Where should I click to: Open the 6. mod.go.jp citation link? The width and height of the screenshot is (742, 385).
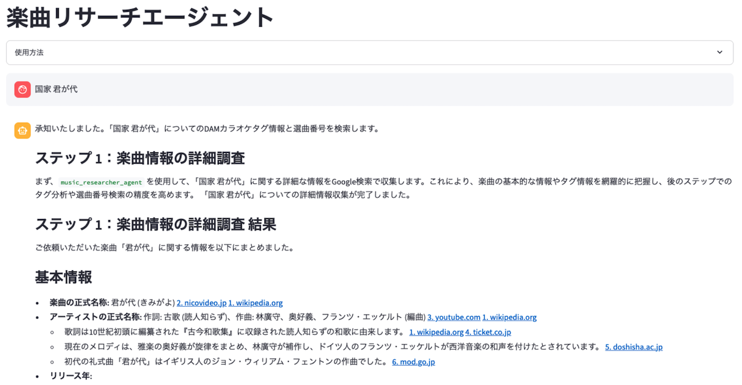click(x=413, y=362)
